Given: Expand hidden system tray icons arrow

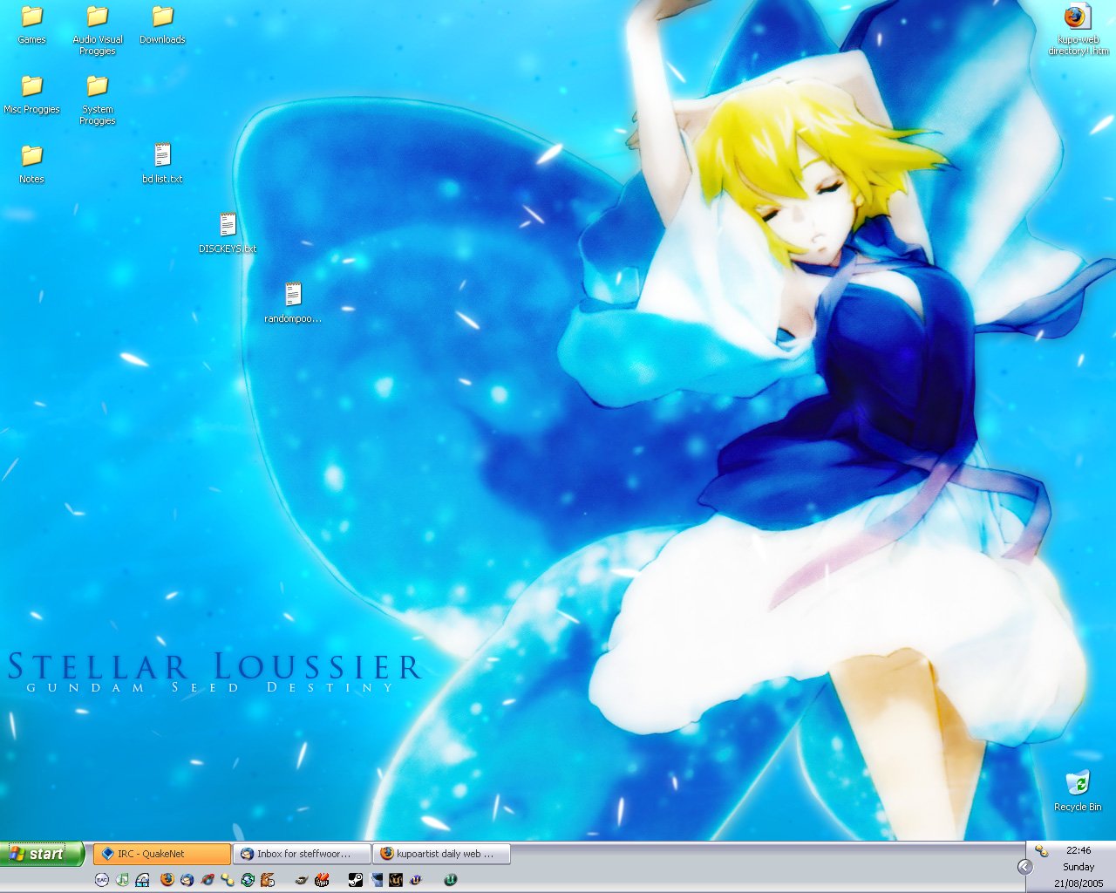Looking at the screenshot, I should pos(1025,866).
